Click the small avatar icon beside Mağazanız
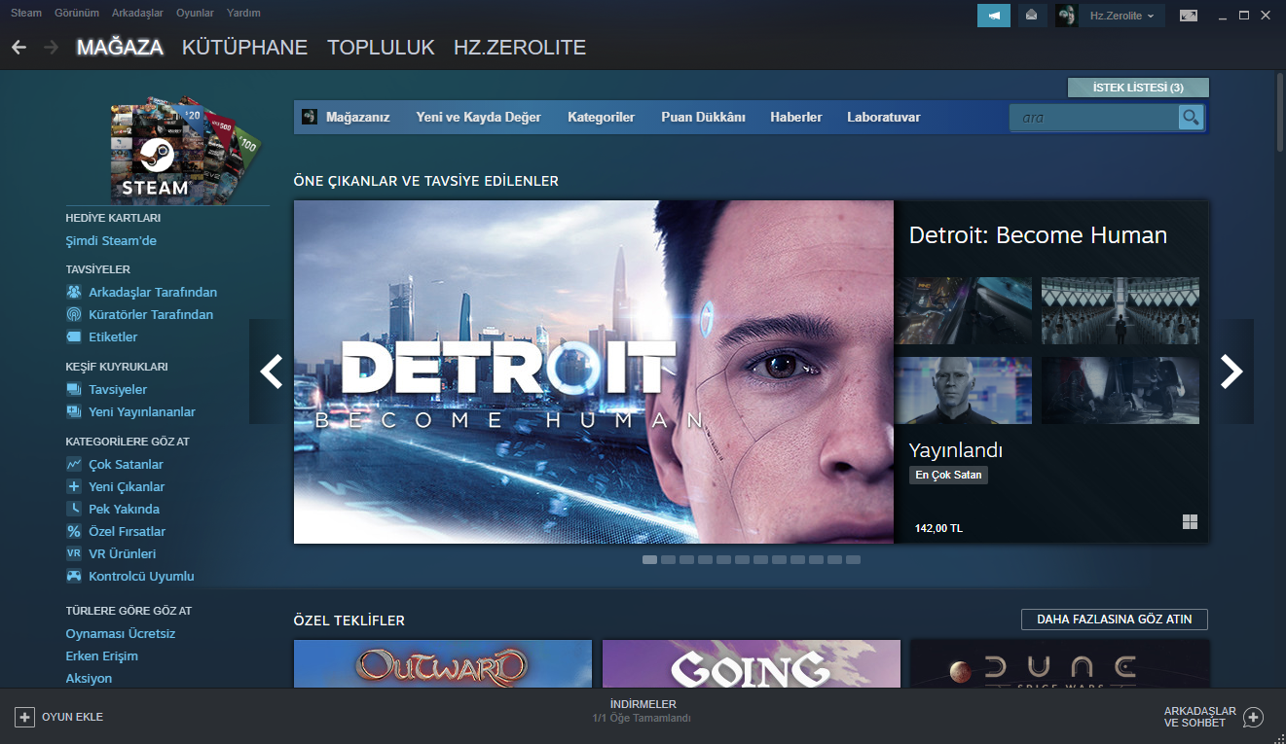 click(310, 117)
